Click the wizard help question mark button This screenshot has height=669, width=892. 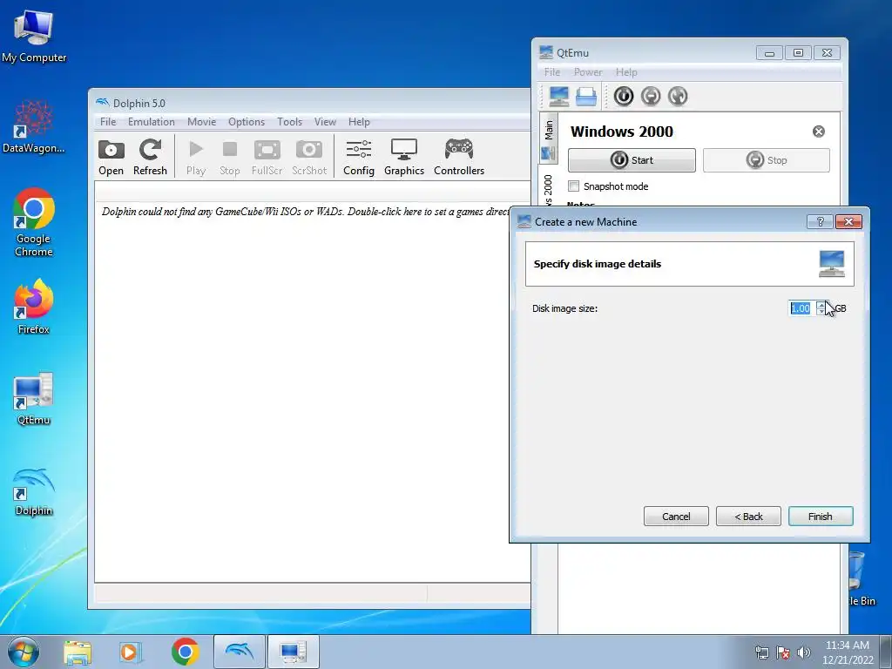[820, 222]
